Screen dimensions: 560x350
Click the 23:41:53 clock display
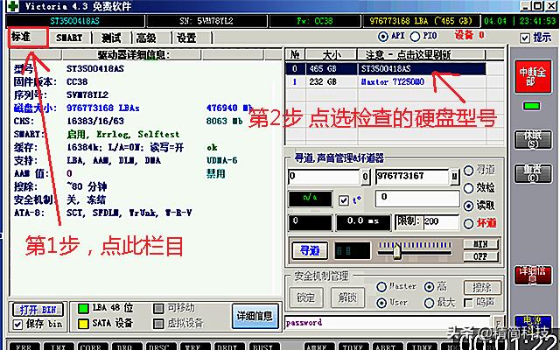536,21
